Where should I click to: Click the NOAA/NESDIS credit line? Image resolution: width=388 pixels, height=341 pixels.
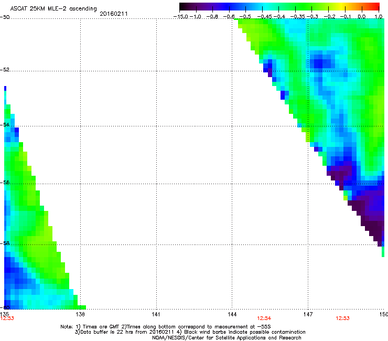[227, 338]
